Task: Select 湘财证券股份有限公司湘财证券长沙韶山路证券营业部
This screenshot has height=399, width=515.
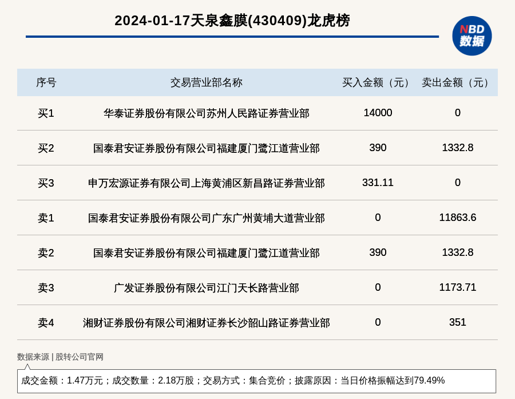Action: click(206, 323)
